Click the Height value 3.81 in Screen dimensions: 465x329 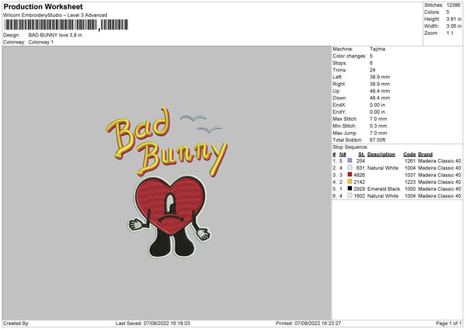point(453,19)
